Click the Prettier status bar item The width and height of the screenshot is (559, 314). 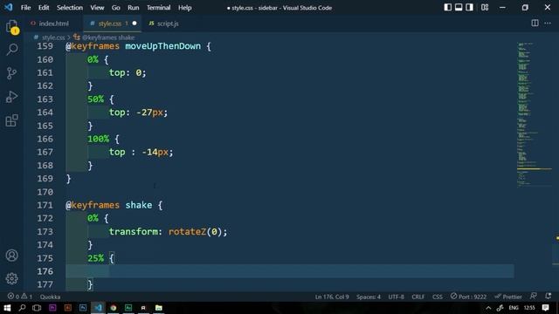click(x=508, y=297)
